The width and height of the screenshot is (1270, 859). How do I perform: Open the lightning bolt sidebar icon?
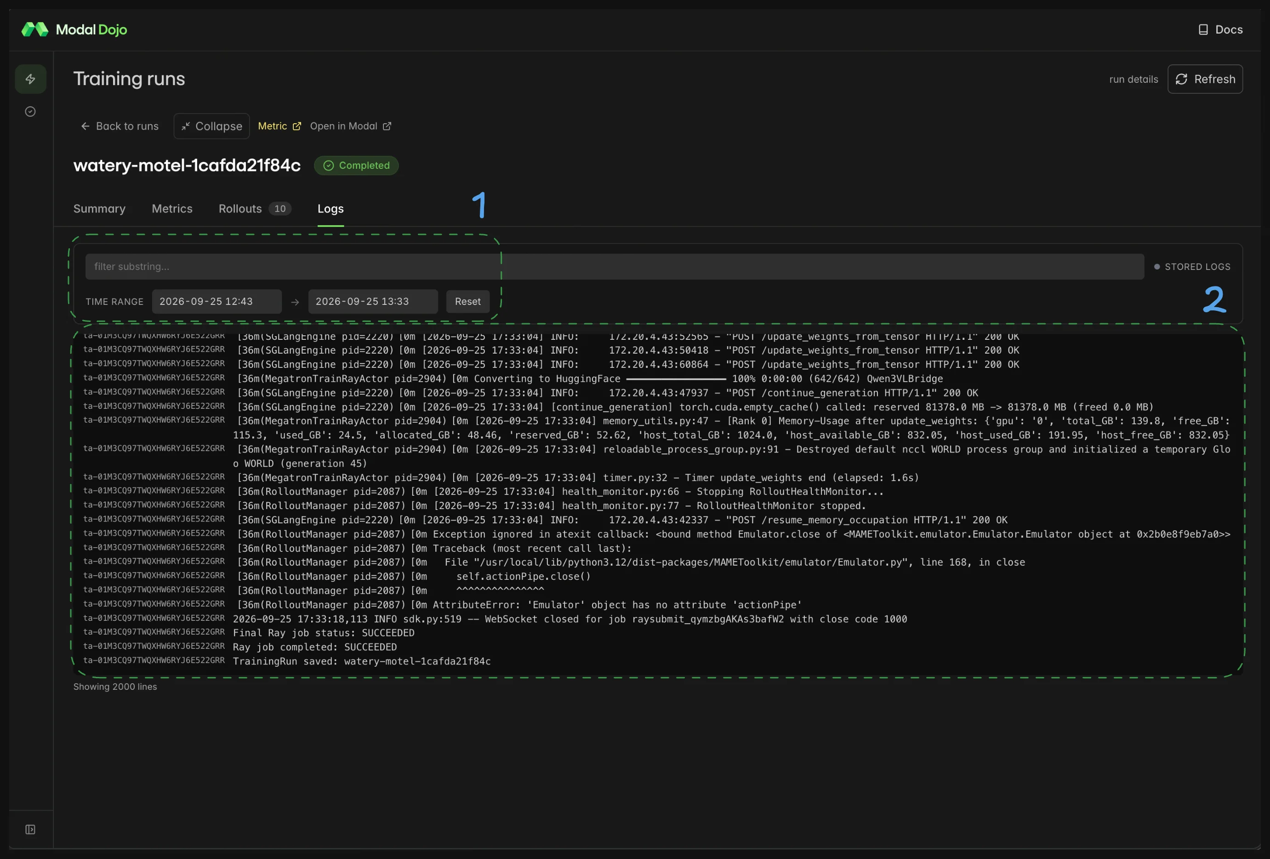pos(31,79)
